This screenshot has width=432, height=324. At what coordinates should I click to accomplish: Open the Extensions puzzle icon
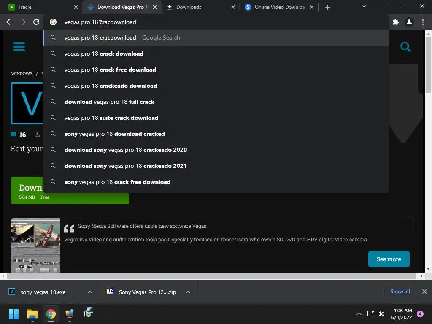click(x=396, y=22)
